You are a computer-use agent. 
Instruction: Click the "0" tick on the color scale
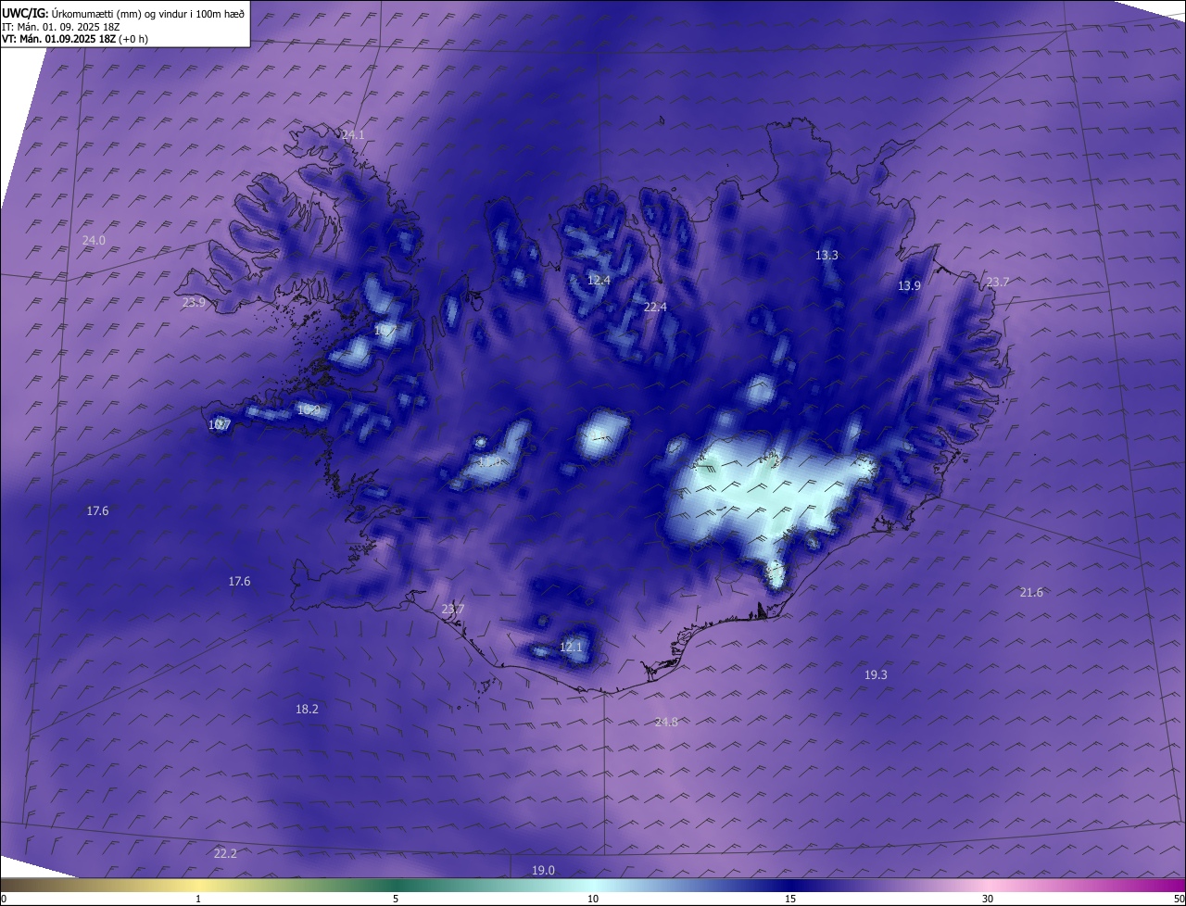click(x=4, y=899)
